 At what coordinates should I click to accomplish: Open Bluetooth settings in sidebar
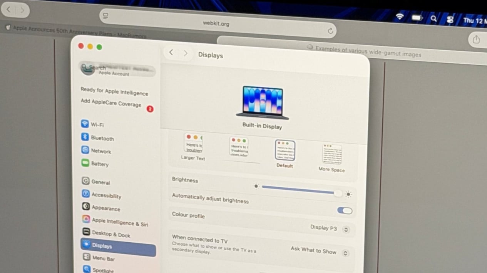tap(102, 138)
